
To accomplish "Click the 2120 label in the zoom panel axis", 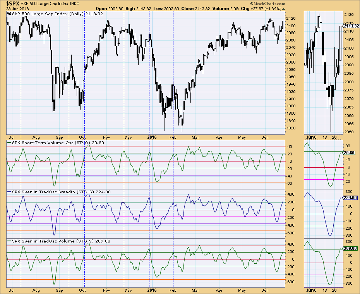I will pos(349,14).
